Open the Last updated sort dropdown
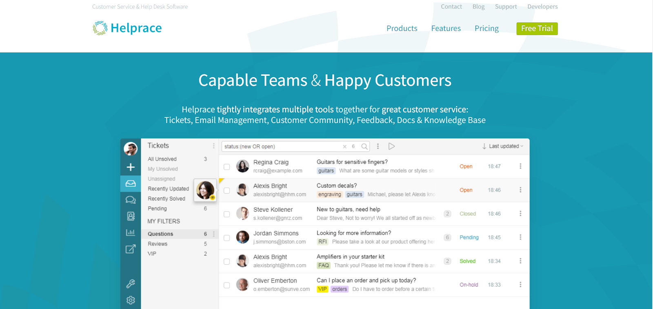Screen dimensions: 653x309 (506, 146)
